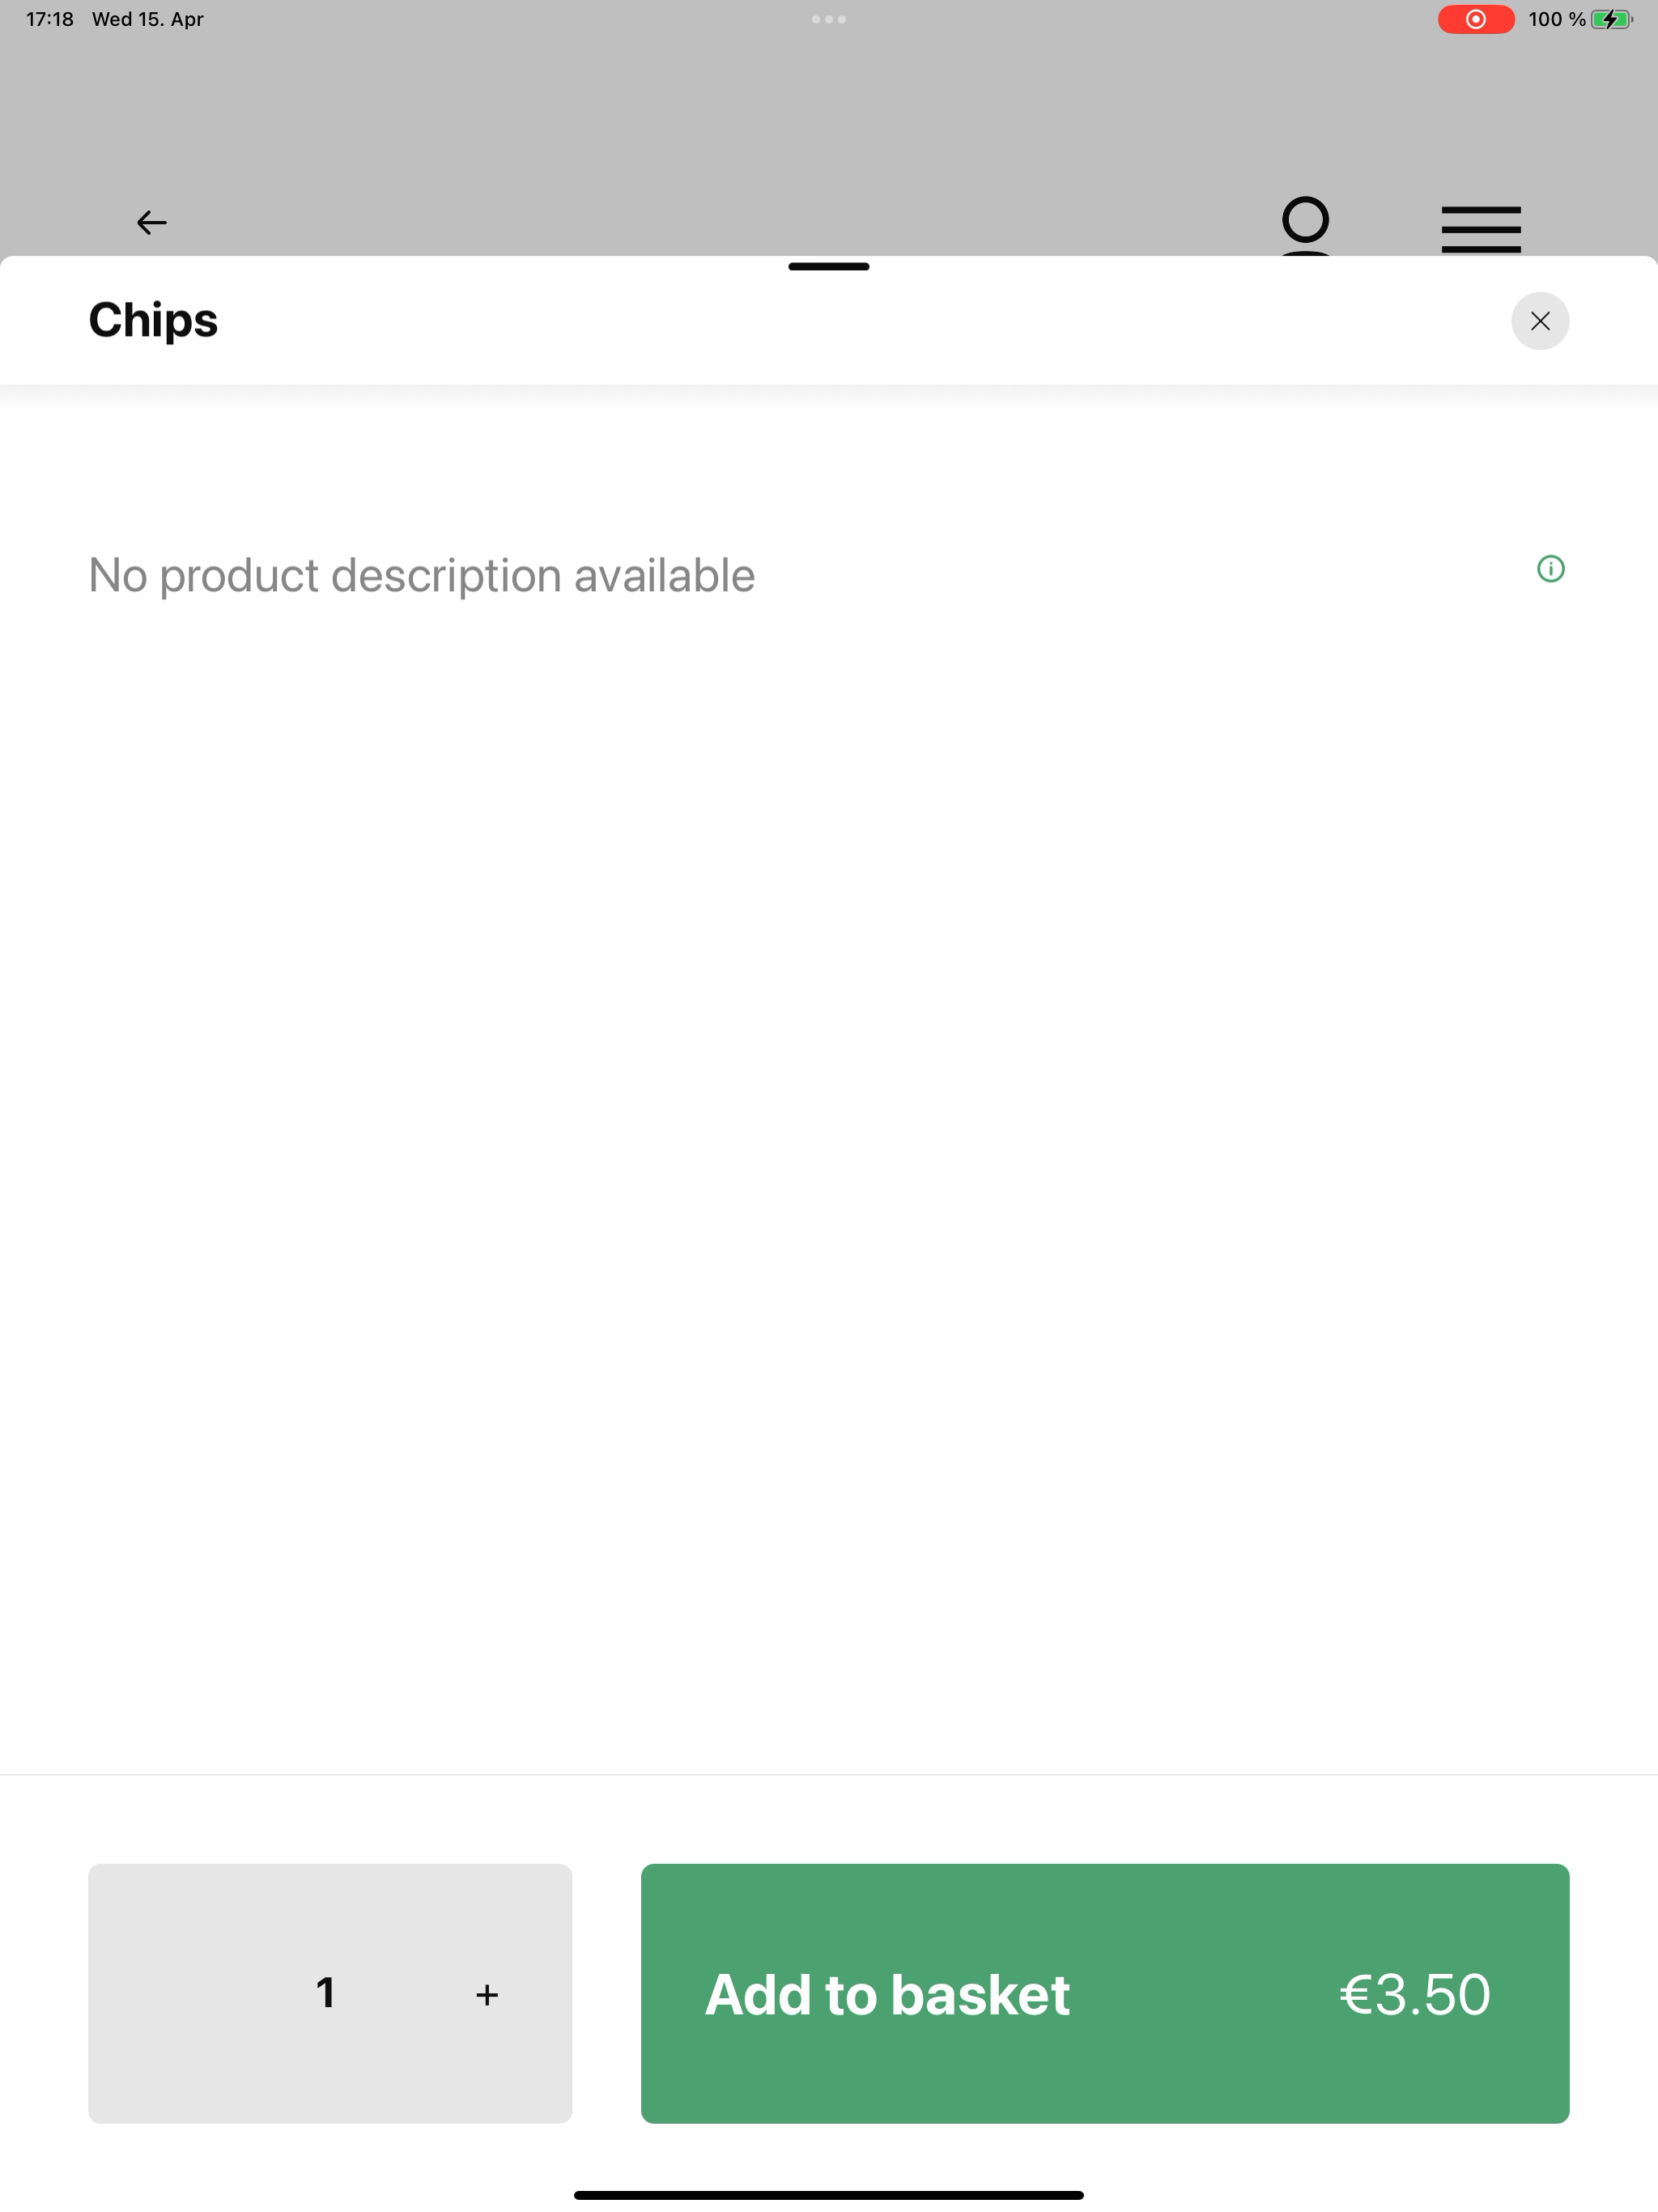Tap the bottom home indicator bar
Image resolution: width=1658 pixels, height=2212 pixels.
coord(828,2195)
